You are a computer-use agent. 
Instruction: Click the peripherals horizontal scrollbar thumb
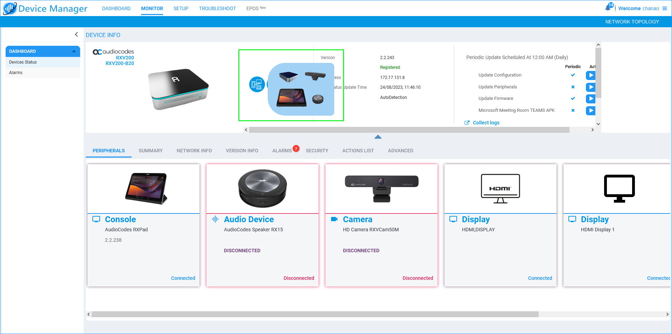point(315,314)
